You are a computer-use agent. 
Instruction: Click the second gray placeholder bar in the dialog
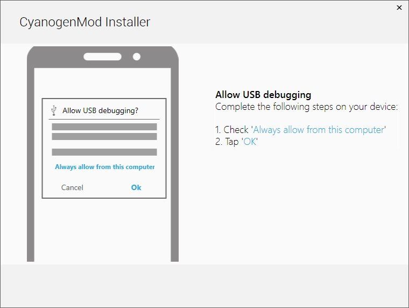pyautogui.click(x=104, y=137)
